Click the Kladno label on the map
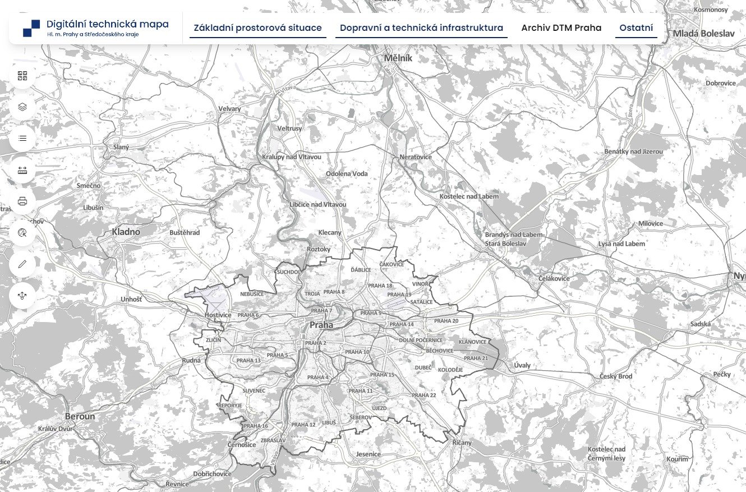Image resolution: width=746 pixels, height=492 pixels. [x=126, y=232]
